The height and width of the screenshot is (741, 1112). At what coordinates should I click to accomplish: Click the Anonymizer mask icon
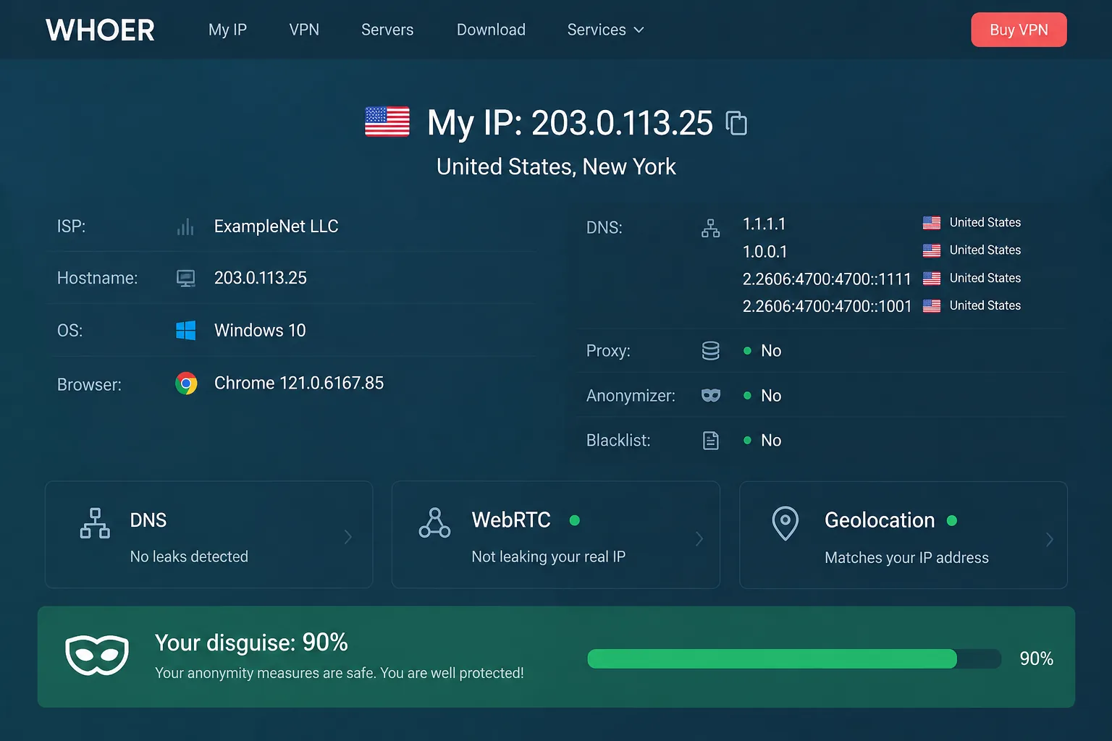711,396
